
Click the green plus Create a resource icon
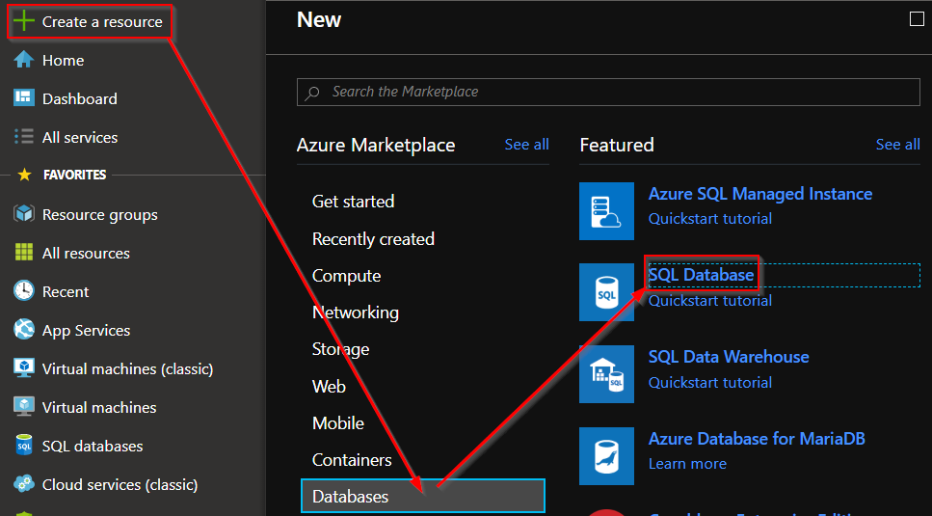pyautogui.click(x=24, y=22)
